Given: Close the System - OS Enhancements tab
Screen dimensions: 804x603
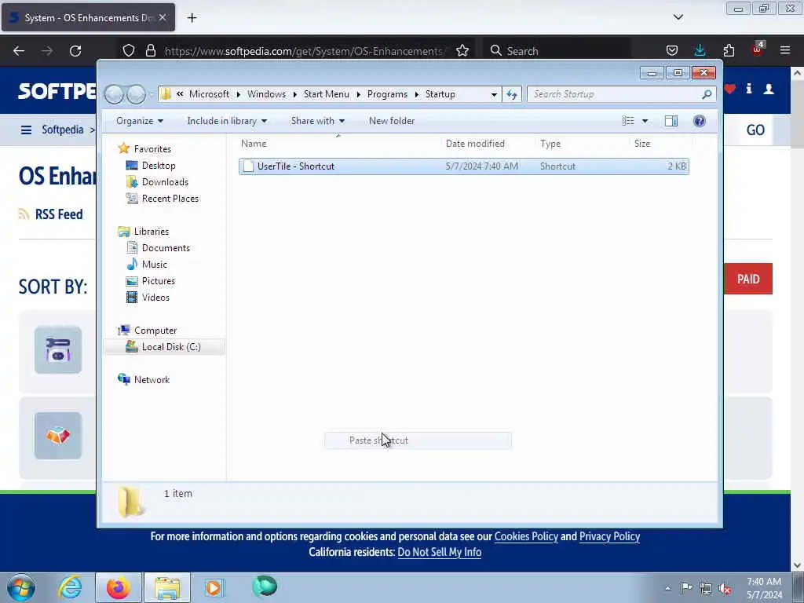Looking at the screenshot, I should coord(162,17).
